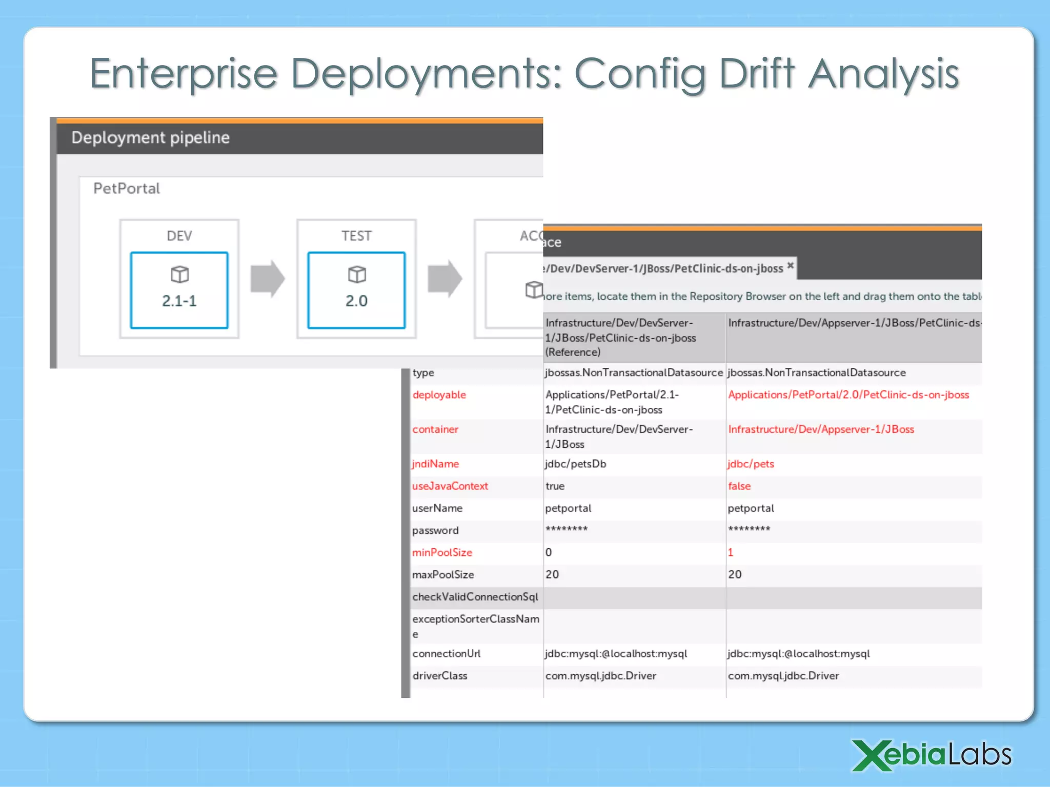Click the jdbc/petsDb reference value
Screen dimensions: 1050x787
coord(576,464)
